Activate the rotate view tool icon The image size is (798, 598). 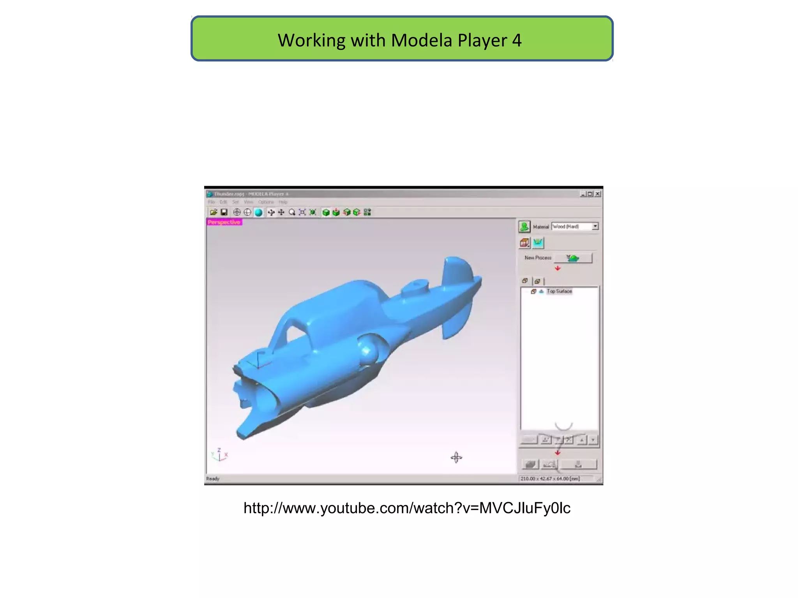(x=271, y=212)
